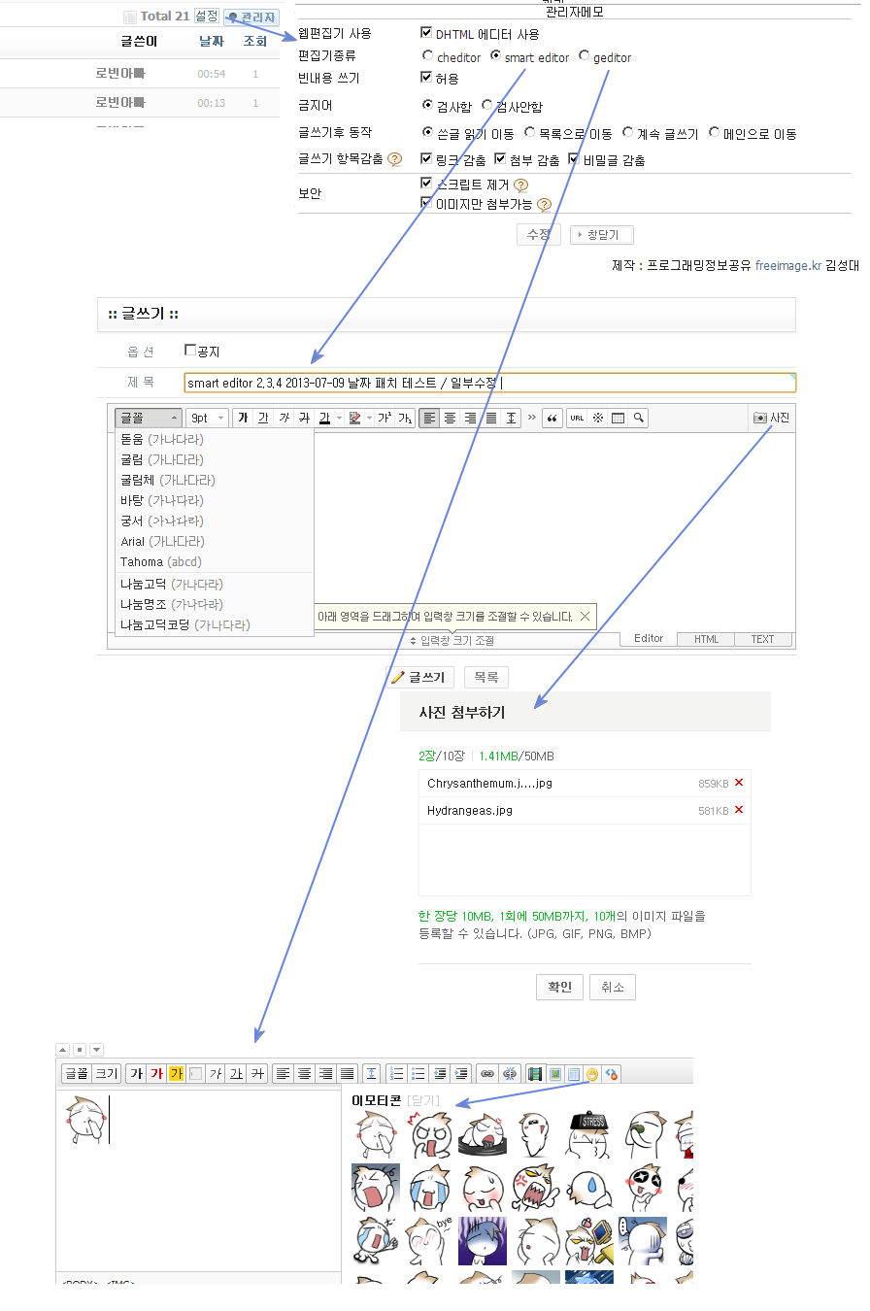Click help icon beside 스크립트 제거
Viewport: 870px width, 1311px height.
click(x=520, y=185)
